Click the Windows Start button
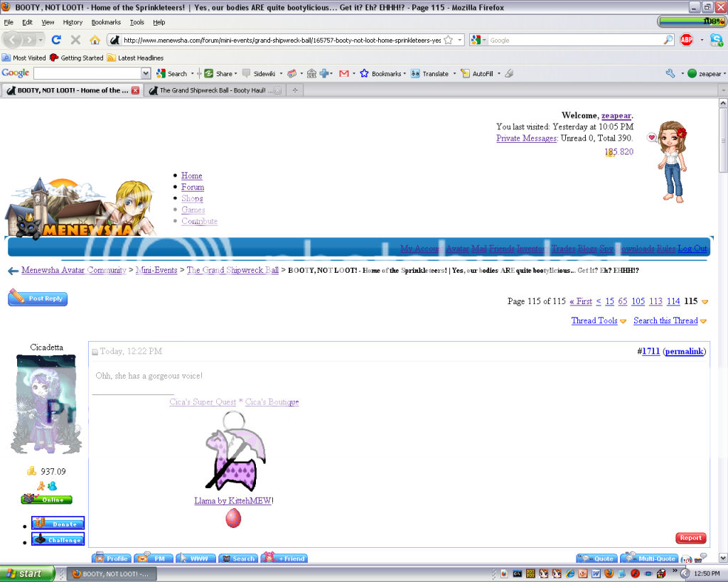 pos(23,573)
